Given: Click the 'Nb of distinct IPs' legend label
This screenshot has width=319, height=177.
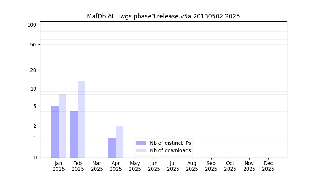Looking at the screenshot, I should [170, 143].
